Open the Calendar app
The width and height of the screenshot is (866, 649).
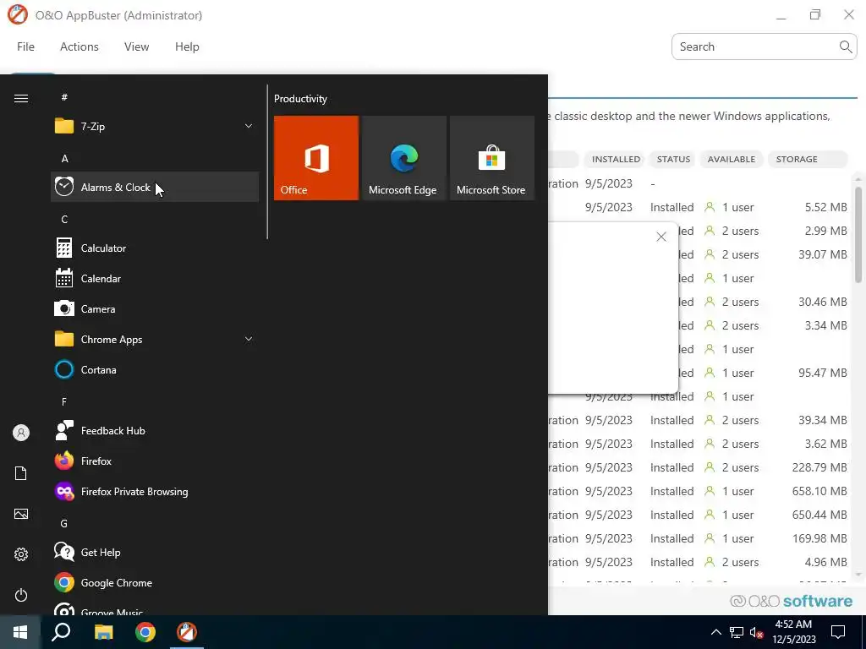(x=155, y=279)
